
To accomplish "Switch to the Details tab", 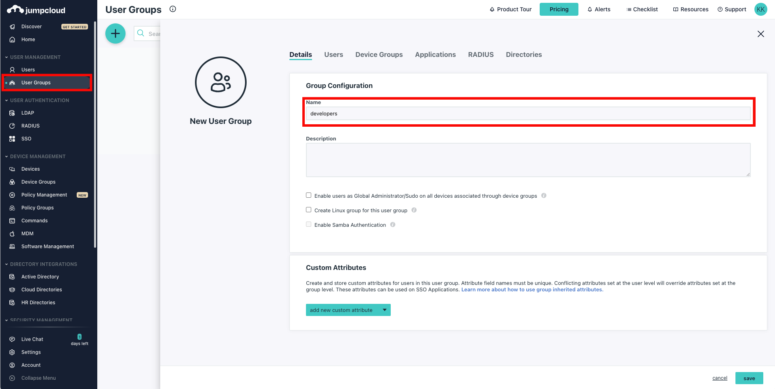I will pyautogui.click(x=301, y=54).
